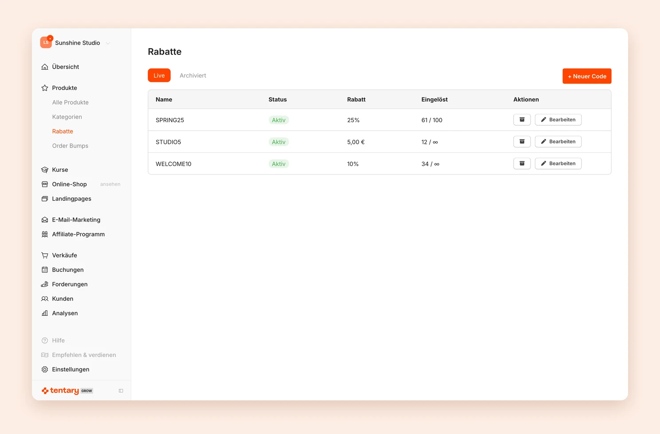Archive the STUDIO5 discount code

point(522,142)
